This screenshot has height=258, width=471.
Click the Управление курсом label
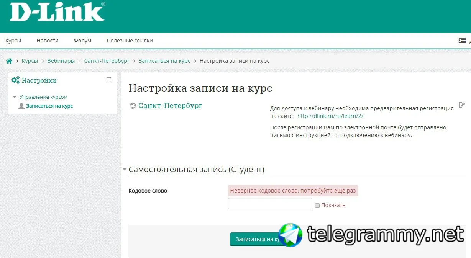[x=43, y=97]
